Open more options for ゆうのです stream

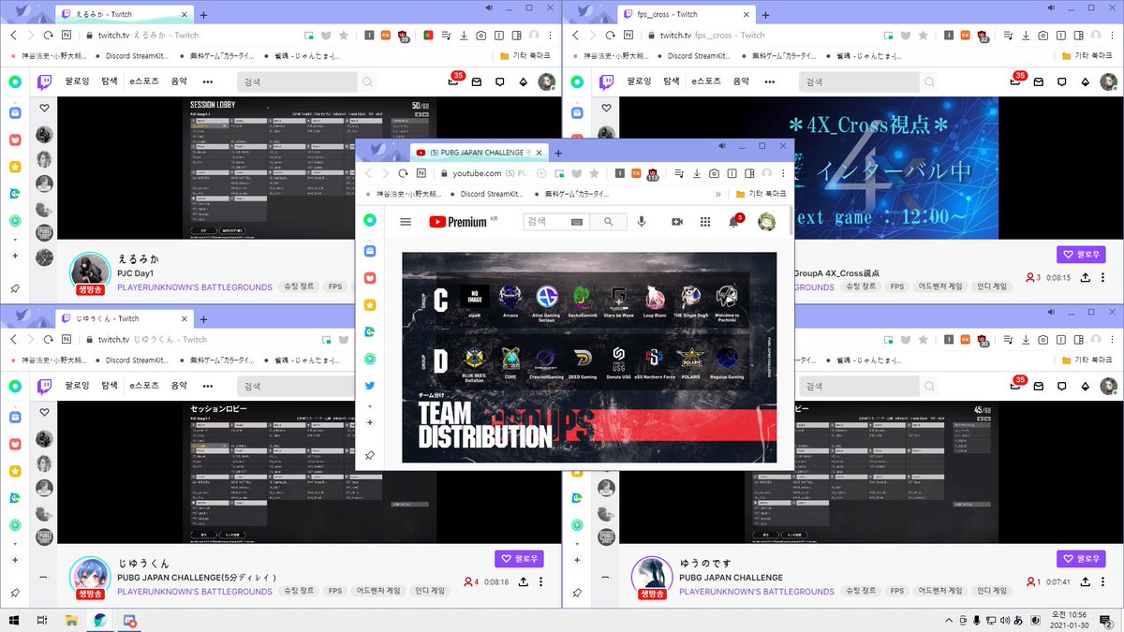[1102, 582]
